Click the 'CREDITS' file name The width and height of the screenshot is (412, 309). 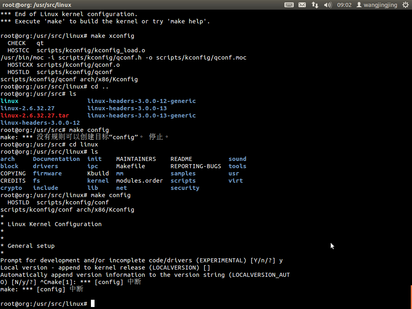point(13,181)
